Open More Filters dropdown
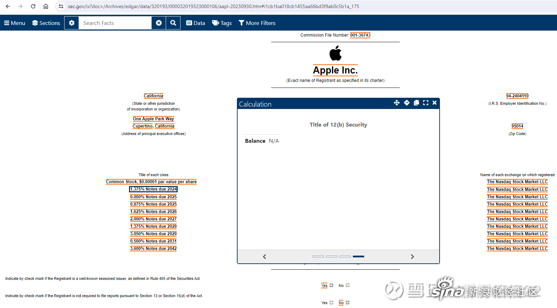Viewport: 557px width, 308px height. pyautogui.click(x=257, y=23)
